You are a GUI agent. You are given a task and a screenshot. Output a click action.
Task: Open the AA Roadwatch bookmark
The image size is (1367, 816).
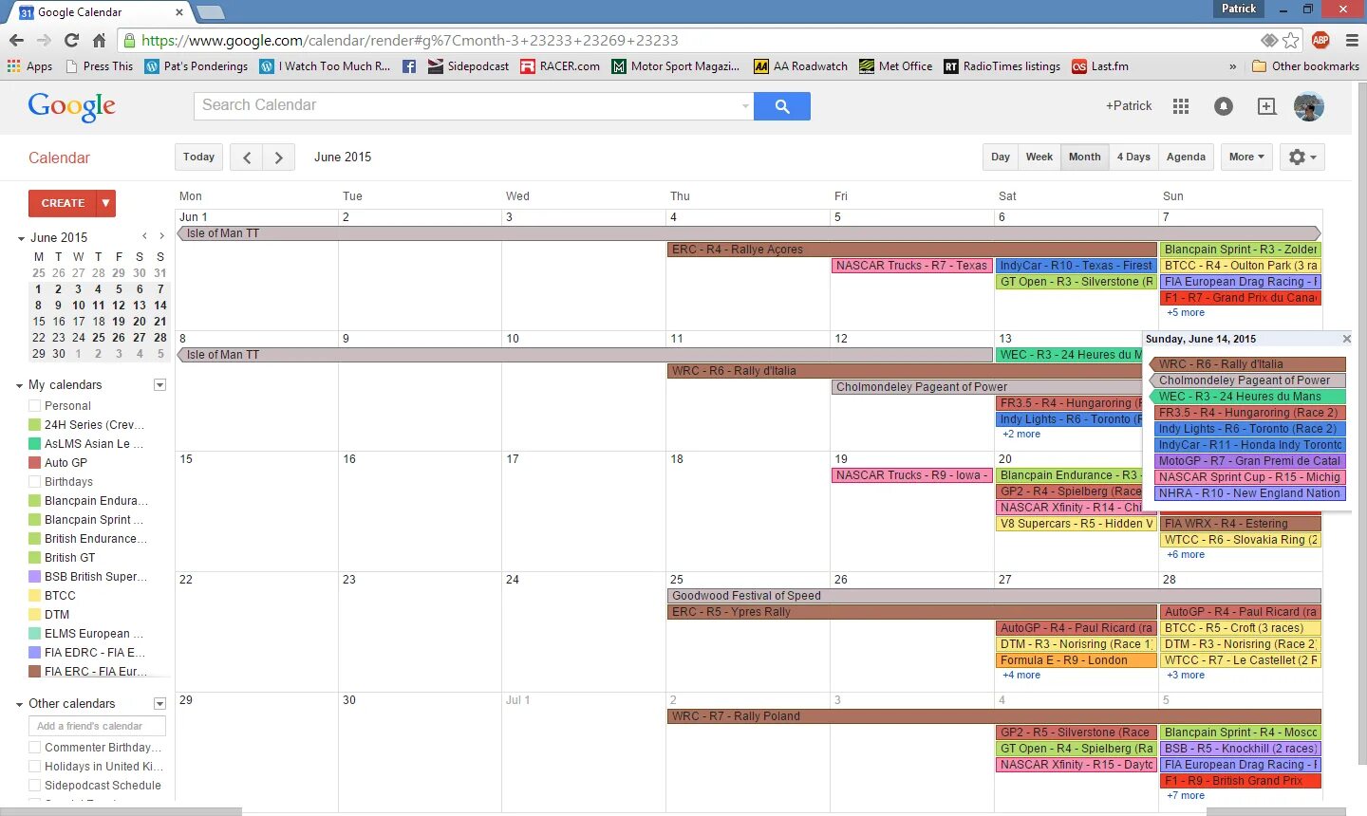[800, 66]
